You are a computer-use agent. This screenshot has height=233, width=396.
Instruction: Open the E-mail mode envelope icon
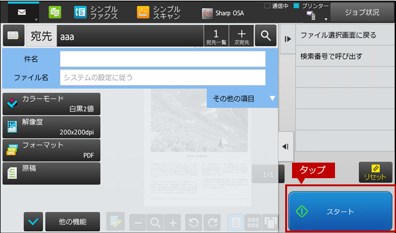pyautogui.click(x=22, y=12)
